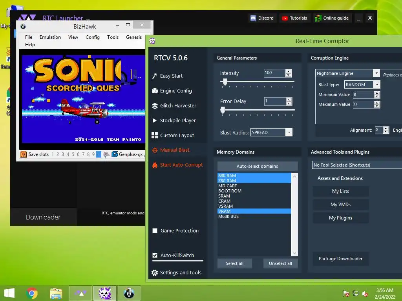Enable Game Protection checkbox
The width and height of the screenshot is (402, 301).
pos(155,231)
